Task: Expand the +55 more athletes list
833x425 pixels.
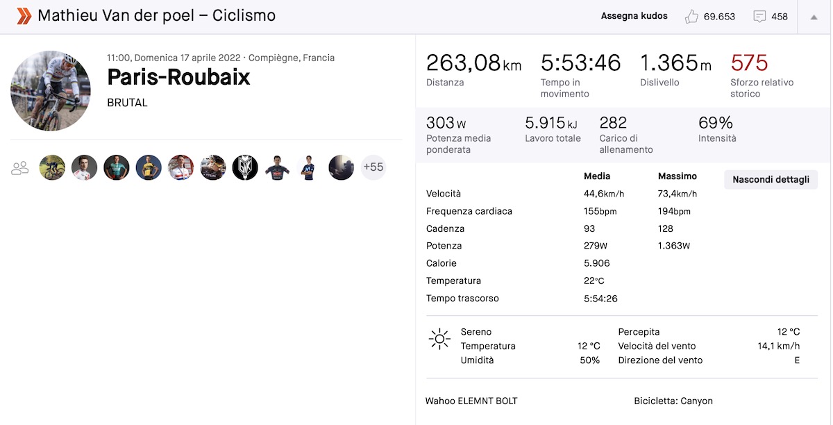Action: click(x=373, y=167)
